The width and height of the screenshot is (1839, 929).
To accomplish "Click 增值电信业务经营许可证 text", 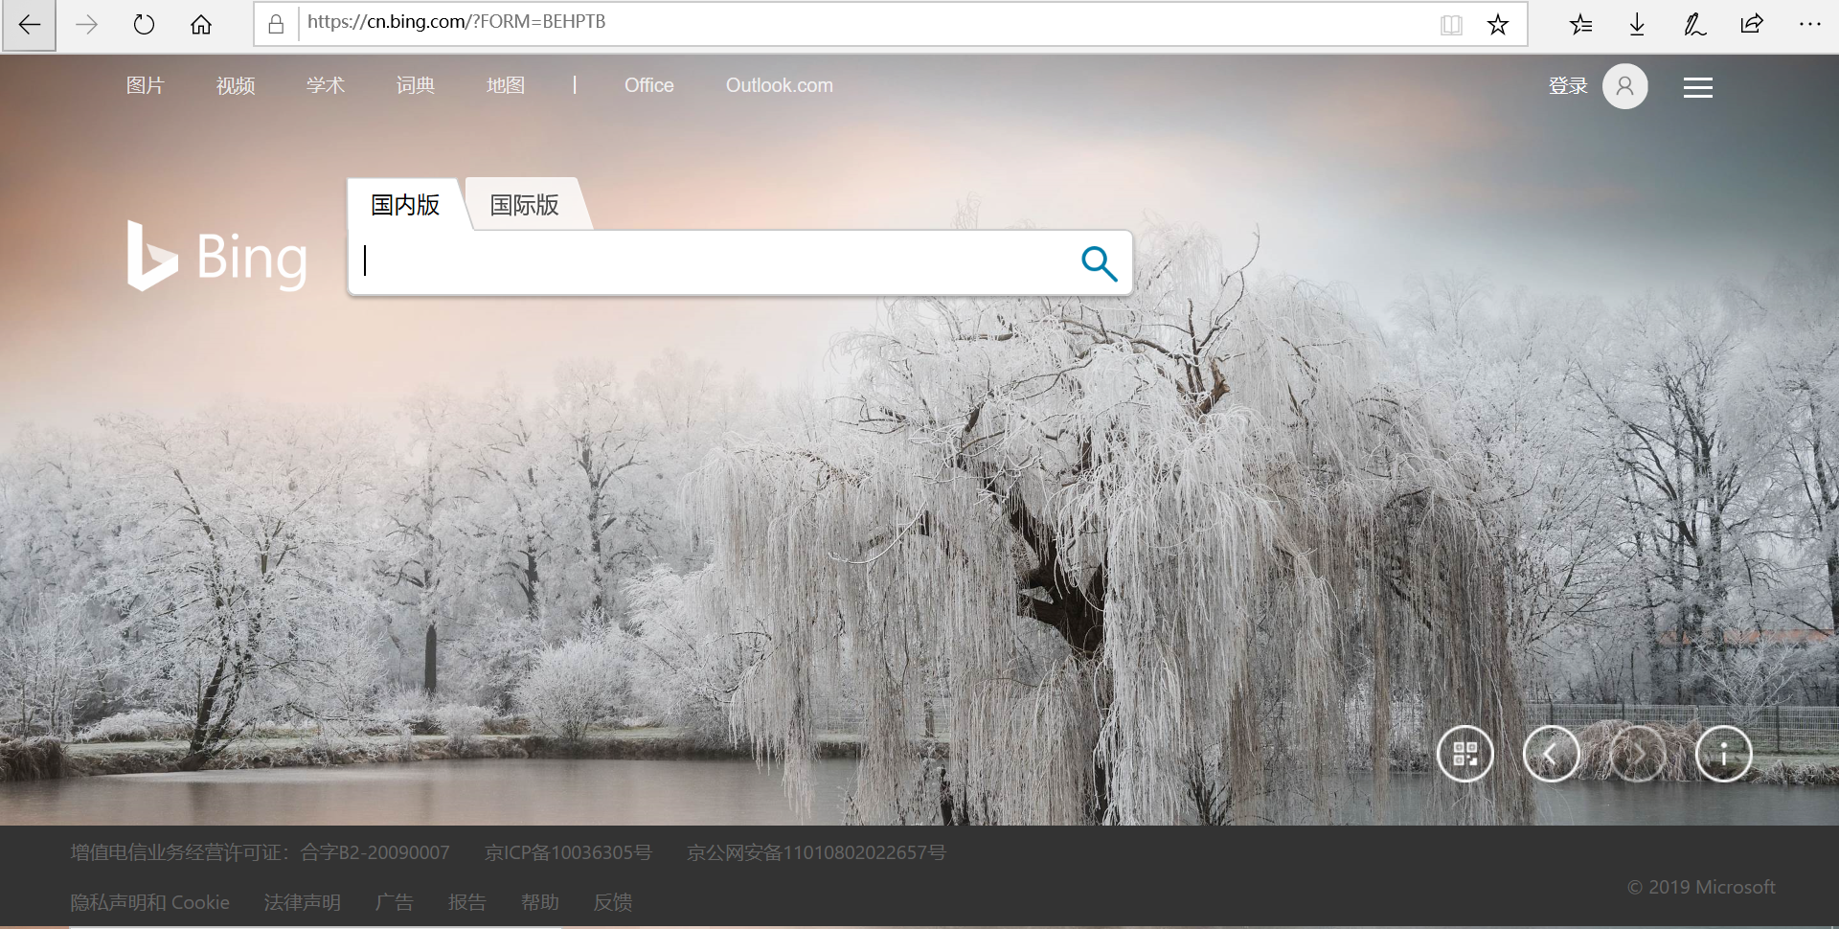I will point(260,852).
